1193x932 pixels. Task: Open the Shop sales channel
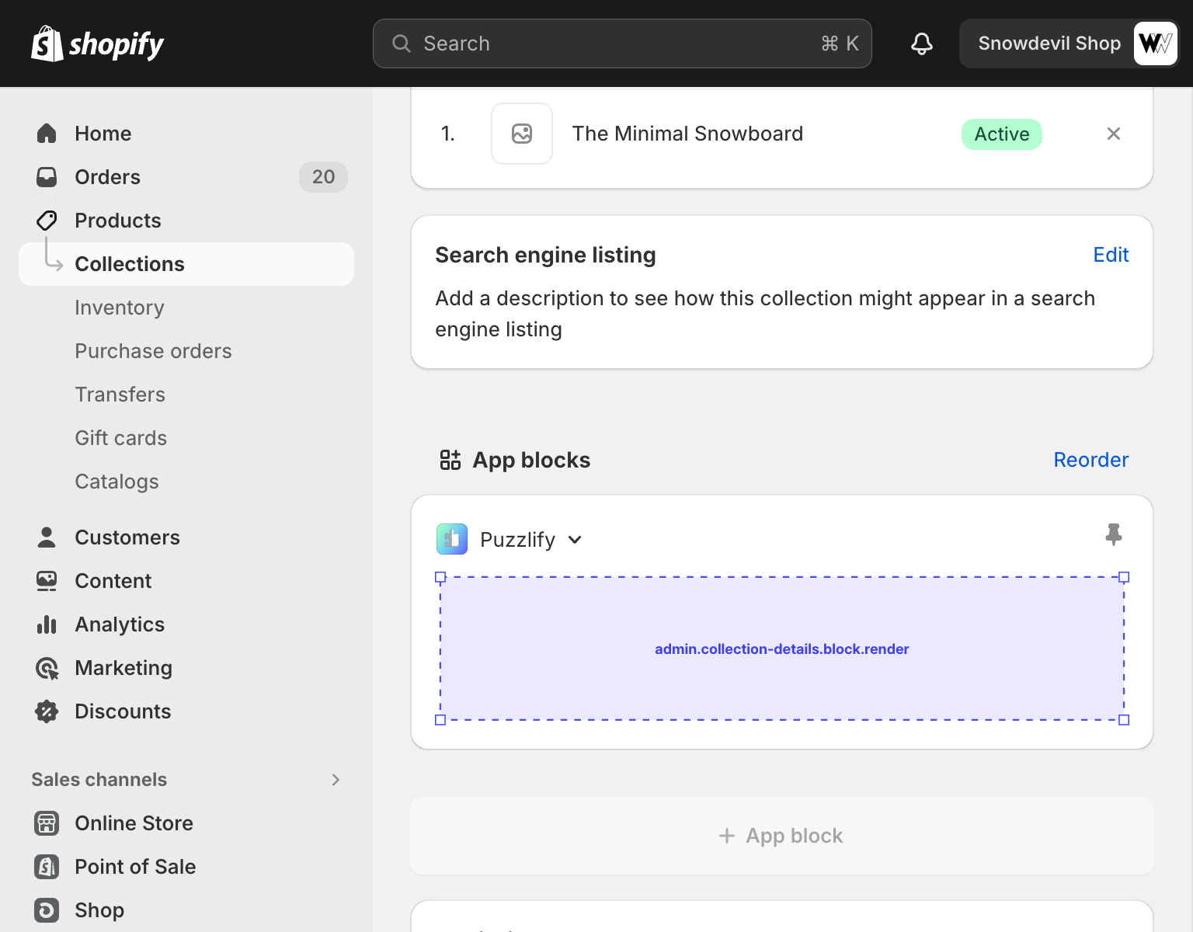pos(99,910)
